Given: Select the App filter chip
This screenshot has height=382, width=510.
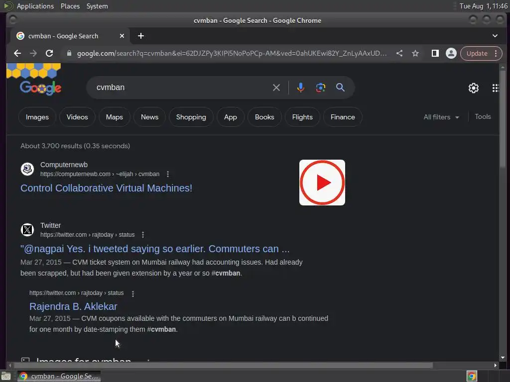Looking at the screenshot, I should coord(230,117).
